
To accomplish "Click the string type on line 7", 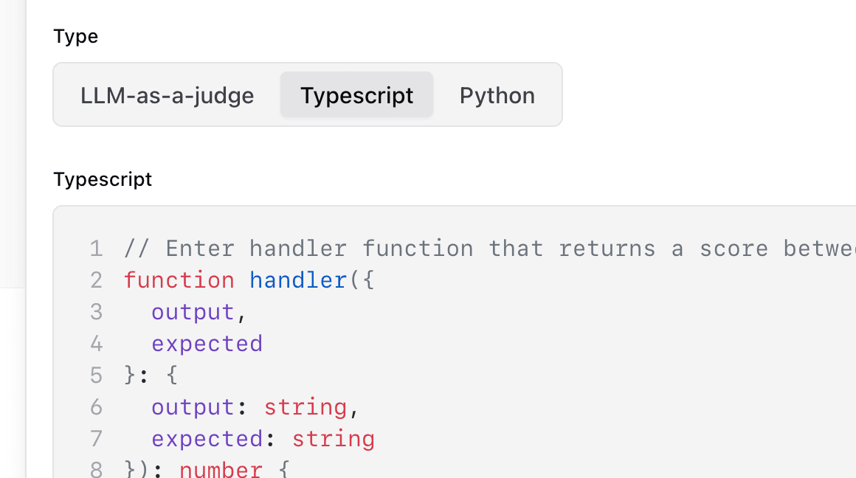I will pyautogui.click(x=333, y=439).
